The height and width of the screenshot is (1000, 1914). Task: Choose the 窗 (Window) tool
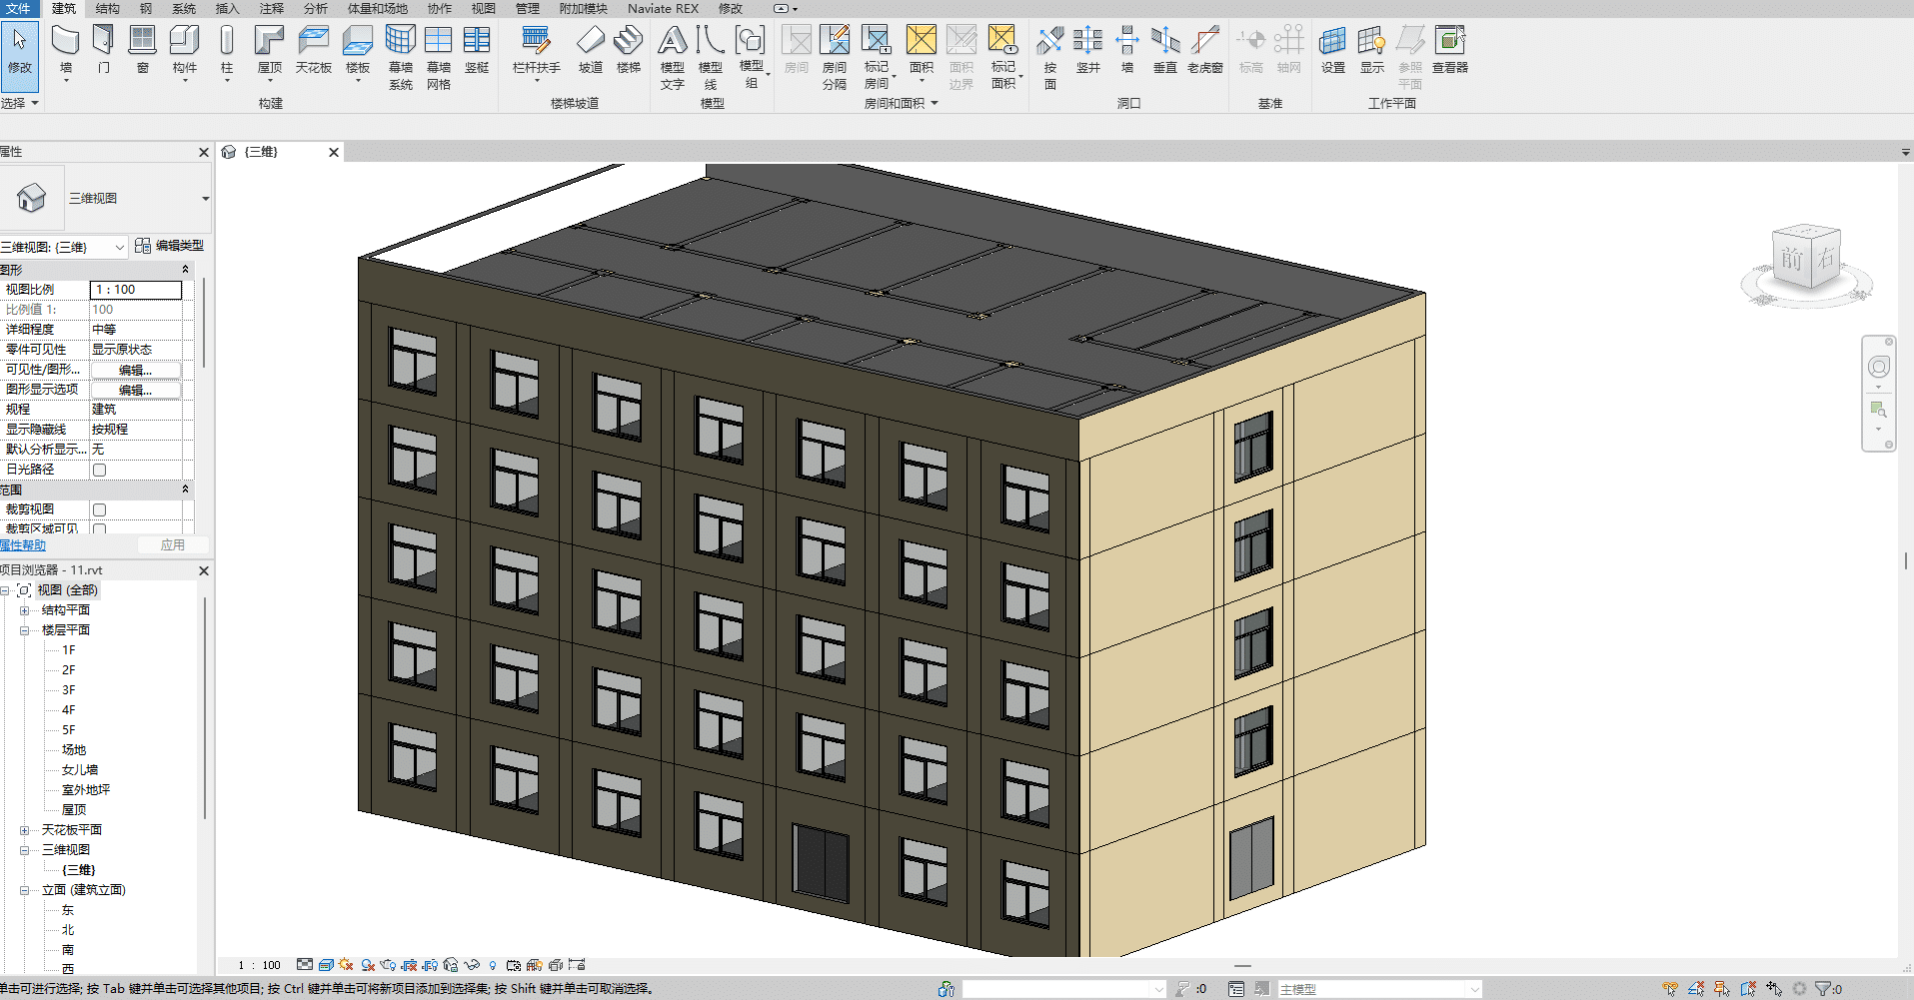pos(143,52)
